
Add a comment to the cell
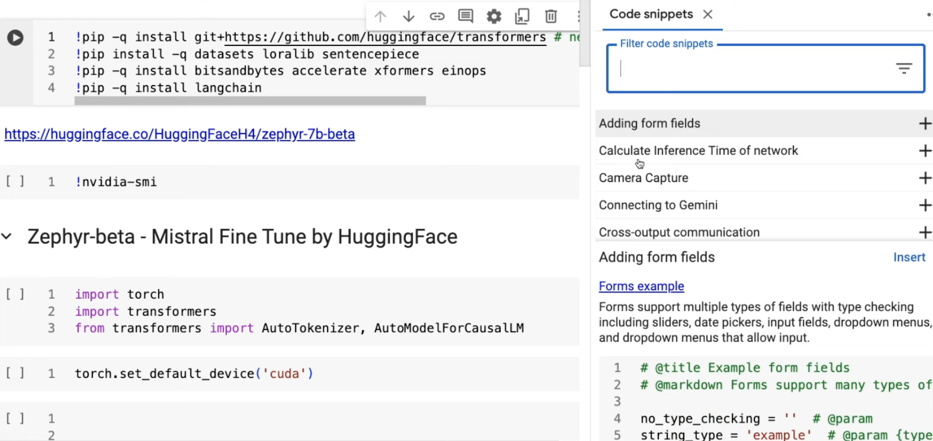466,16
